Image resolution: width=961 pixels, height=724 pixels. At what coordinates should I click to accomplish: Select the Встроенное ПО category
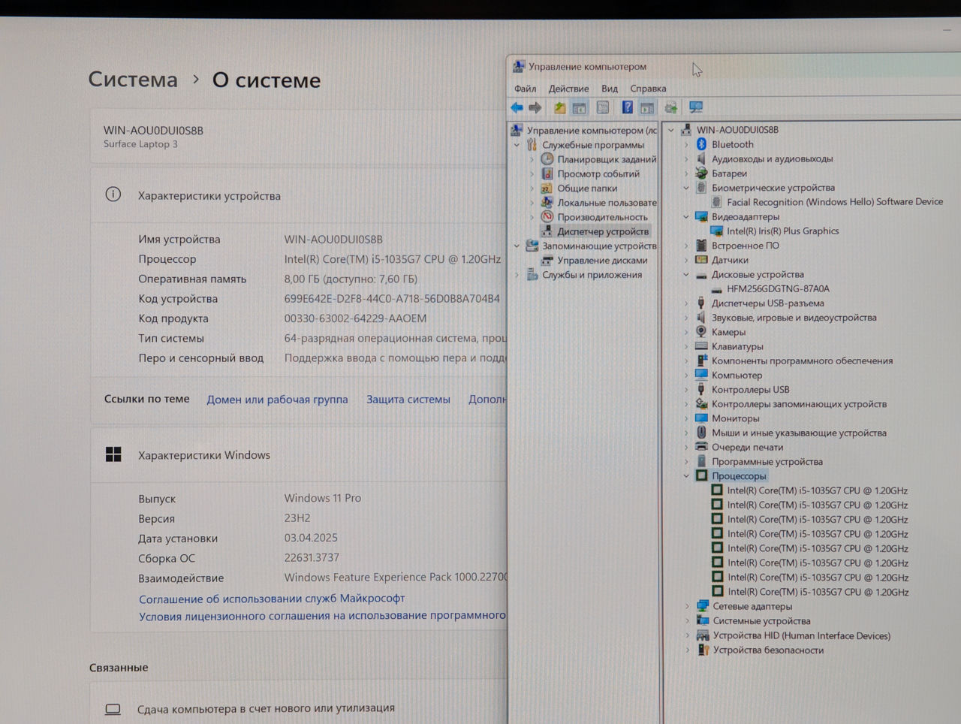pos(745,246)
